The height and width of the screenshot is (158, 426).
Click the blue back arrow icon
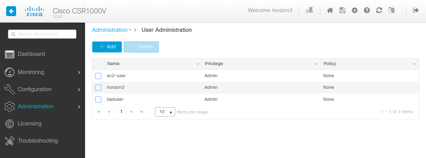point(11,11)
